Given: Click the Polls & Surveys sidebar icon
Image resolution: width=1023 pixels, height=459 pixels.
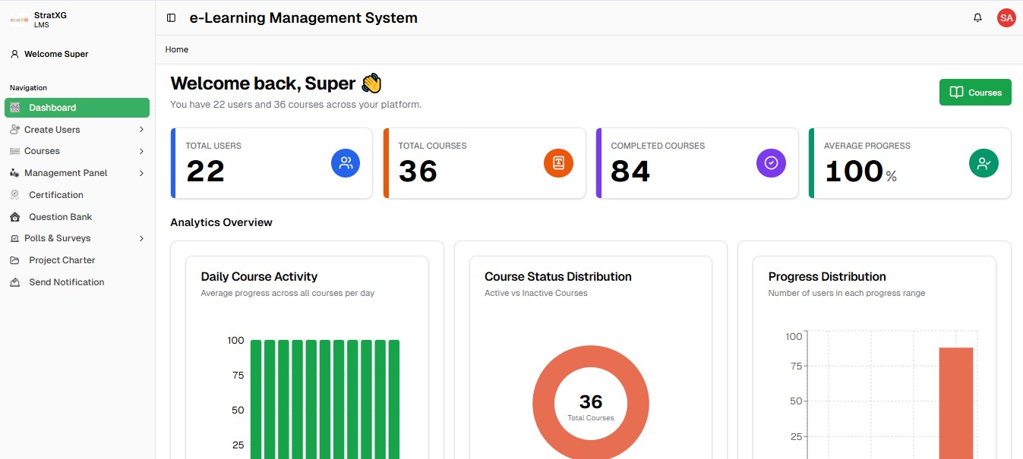Looking at the screenshot, I should pyautogui.click(x=14, y=238).
